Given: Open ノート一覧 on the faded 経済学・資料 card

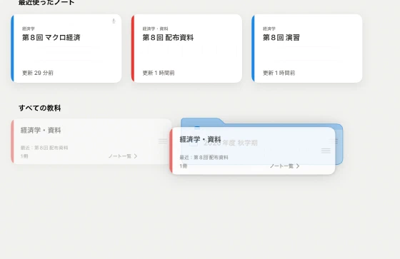Looking at the screenshot, I should coord(123,156).
